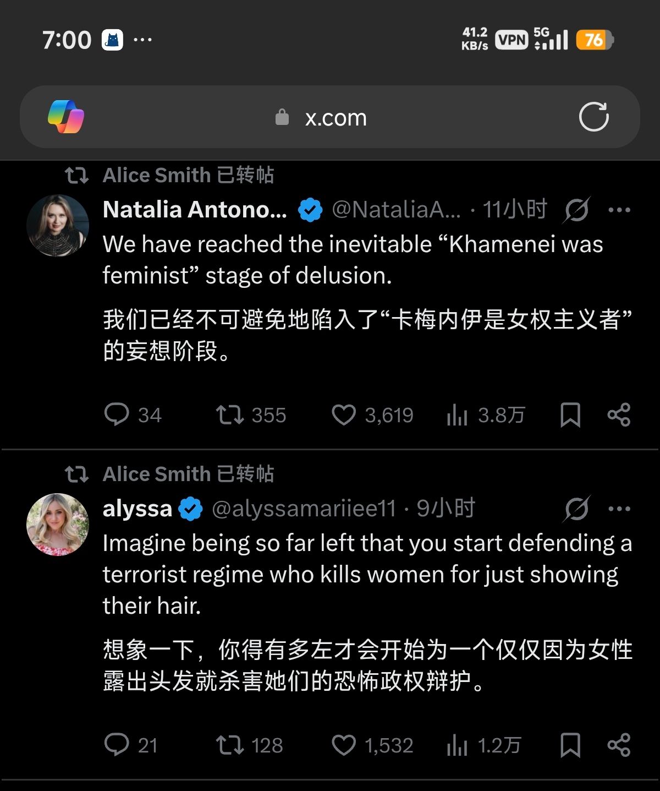
Task: Share Natalia Antonova's post
Action: click(619, 415)
